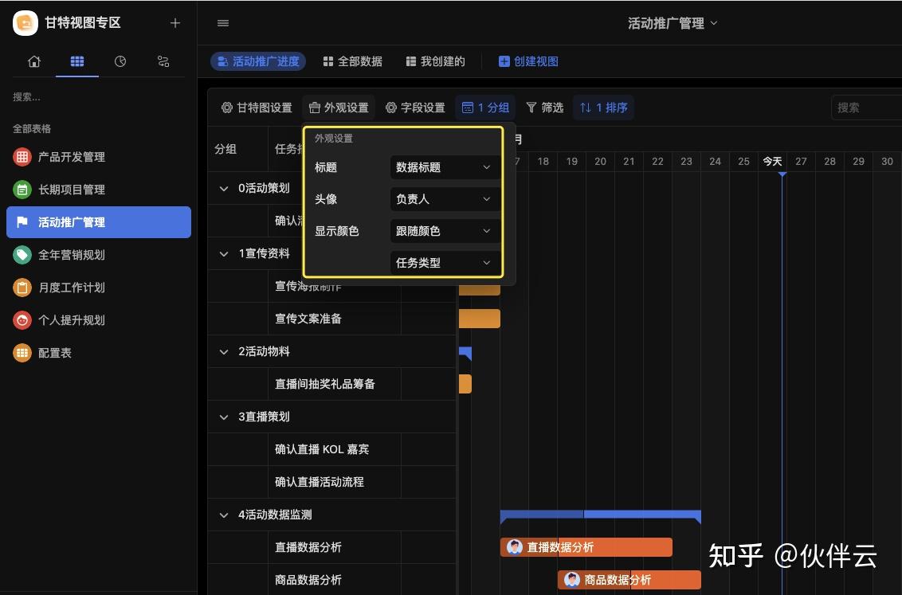Image resolution: width=902 pixels, height=595 pixels.
Task: Open the 1 分组 grouping button
Action: tap(485, 108)
